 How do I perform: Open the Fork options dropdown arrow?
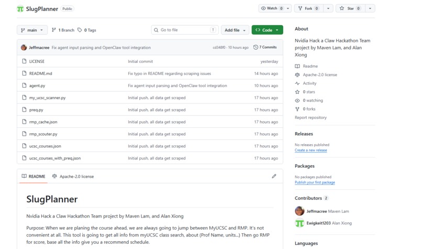(328, 8)
